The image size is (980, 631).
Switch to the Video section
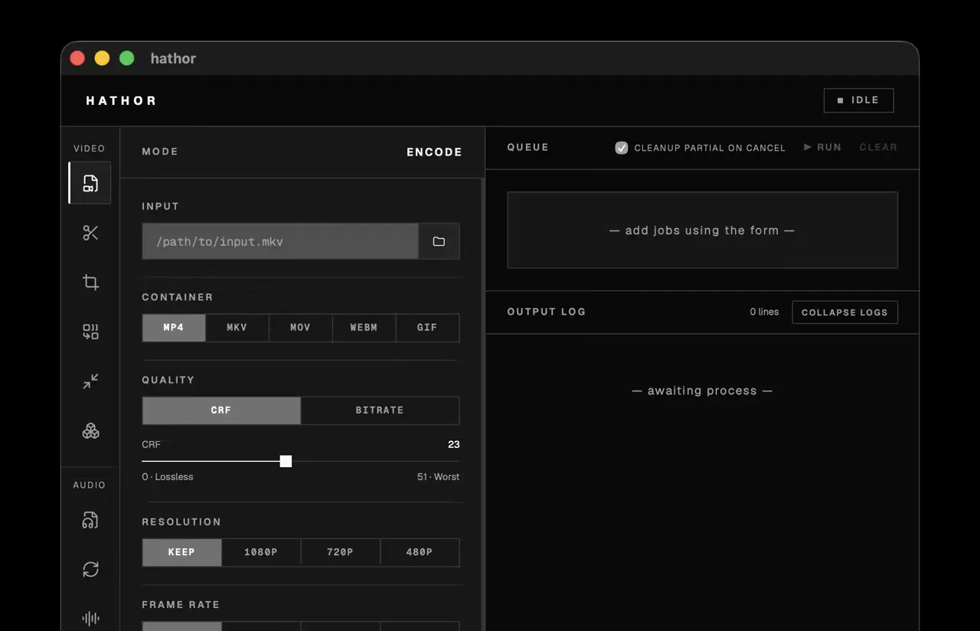(90, 148)
